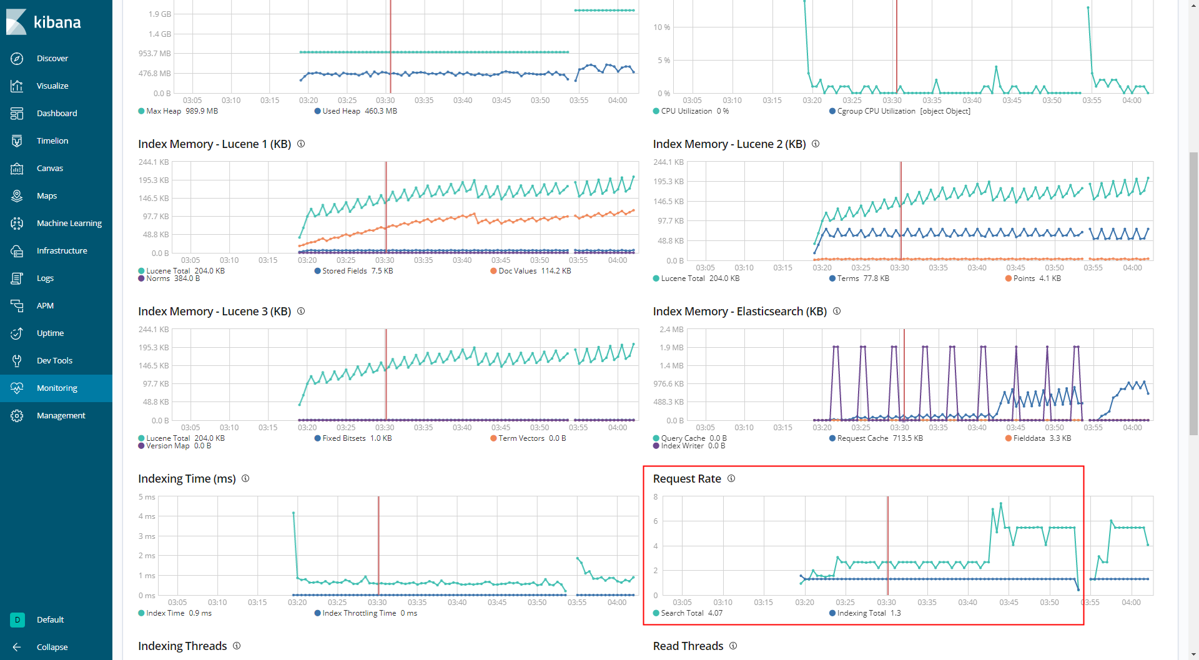The image size is (1199, 660).
Task: Open the Uptime icon
Action: tap(17, 333)
